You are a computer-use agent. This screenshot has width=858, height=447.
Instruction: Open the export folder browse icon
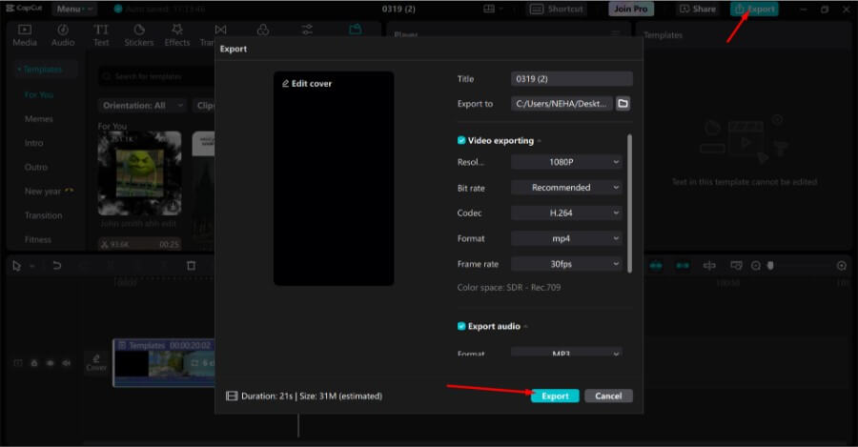tap(623, 104)
